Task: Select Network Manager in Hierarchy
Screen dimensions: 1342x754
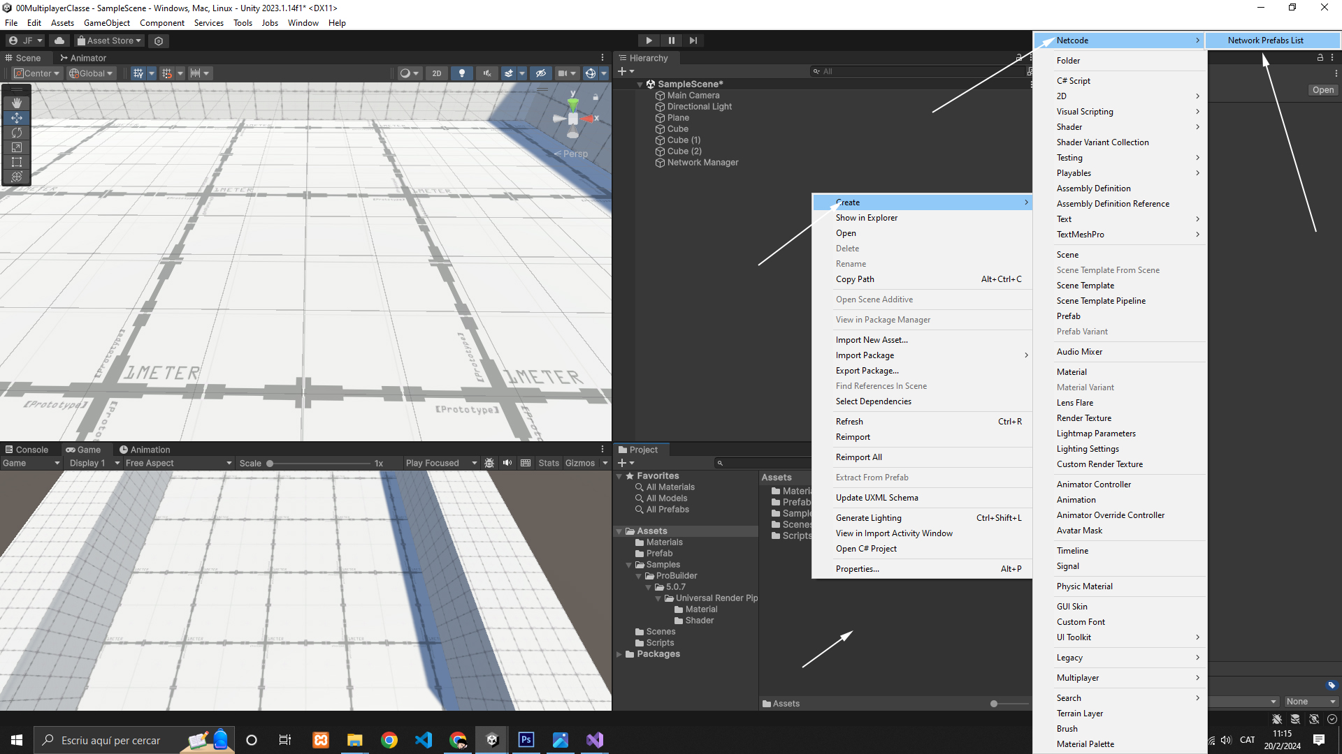Action: 702,163
